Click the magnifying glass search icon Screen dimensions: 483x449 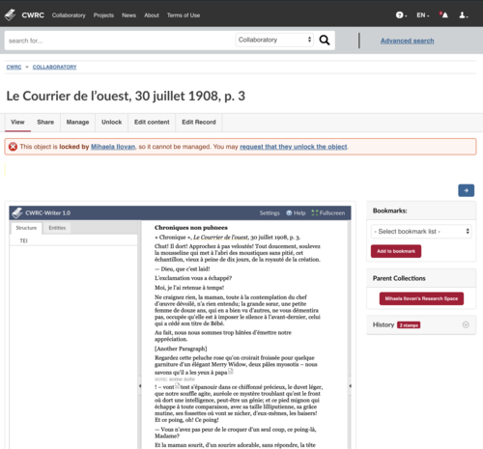coord(325,40)
